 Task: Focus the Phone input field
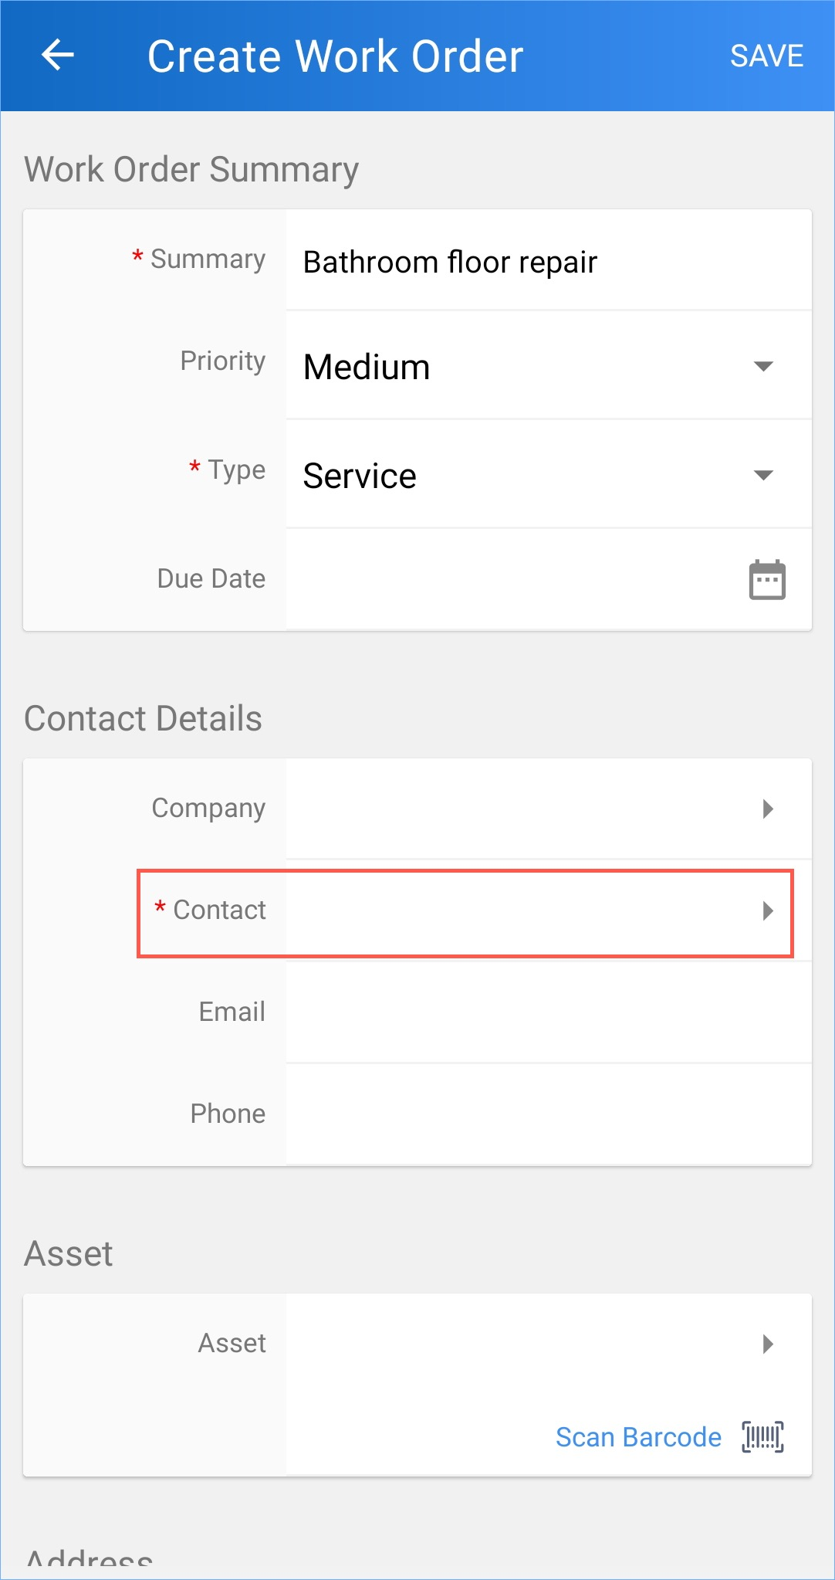pos(548,1114)
